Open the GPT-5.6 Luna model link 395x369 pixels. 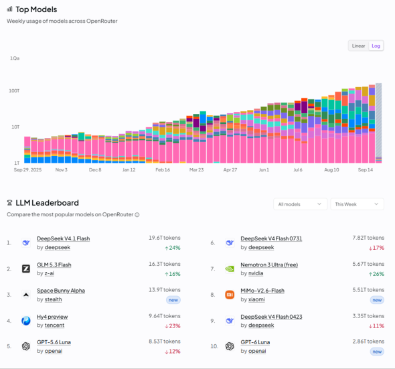coord(54,342)
